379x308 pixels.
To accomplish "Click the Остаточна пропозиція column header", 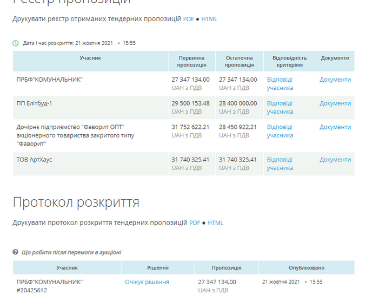I will point(239,61).
